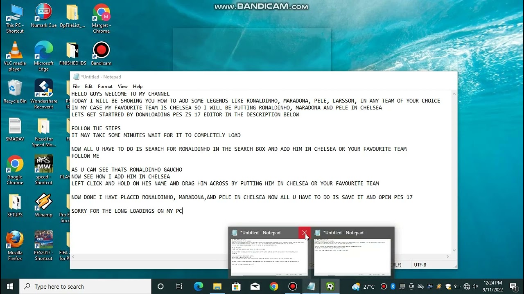Image resolution: width=524 pixels, height=294 pixels.
Task: Close the first Notepad taskbar preview
Action: tap(304, 233)
